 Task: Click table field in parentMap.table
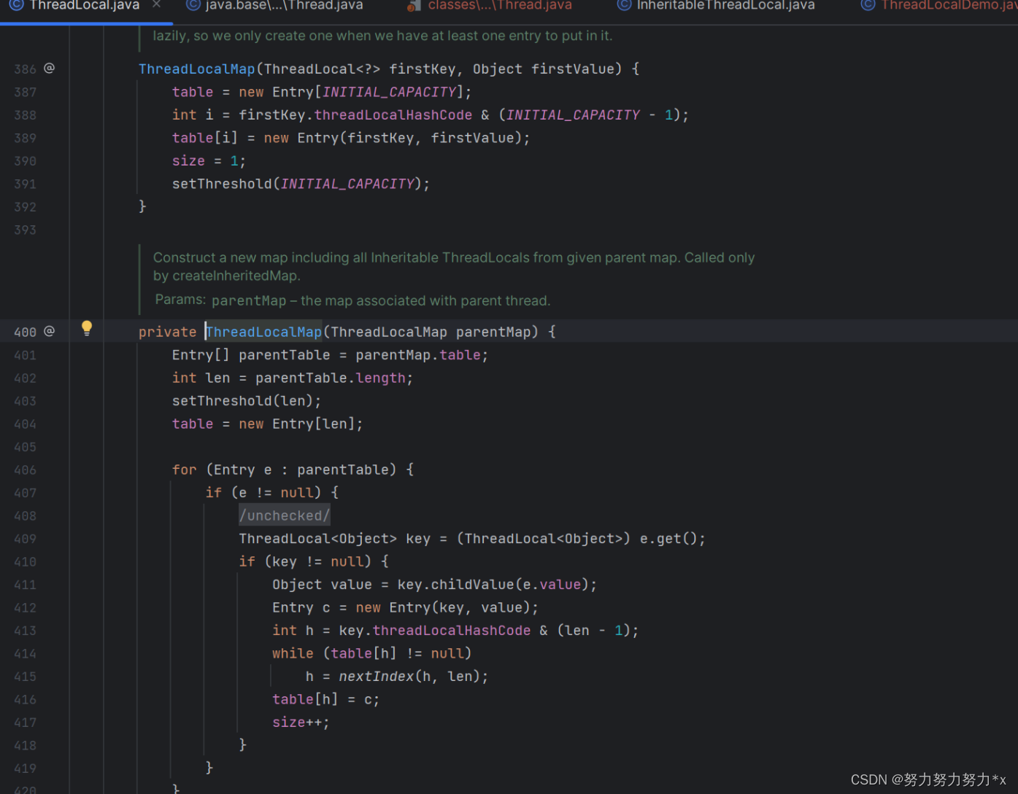pos(460,355)
